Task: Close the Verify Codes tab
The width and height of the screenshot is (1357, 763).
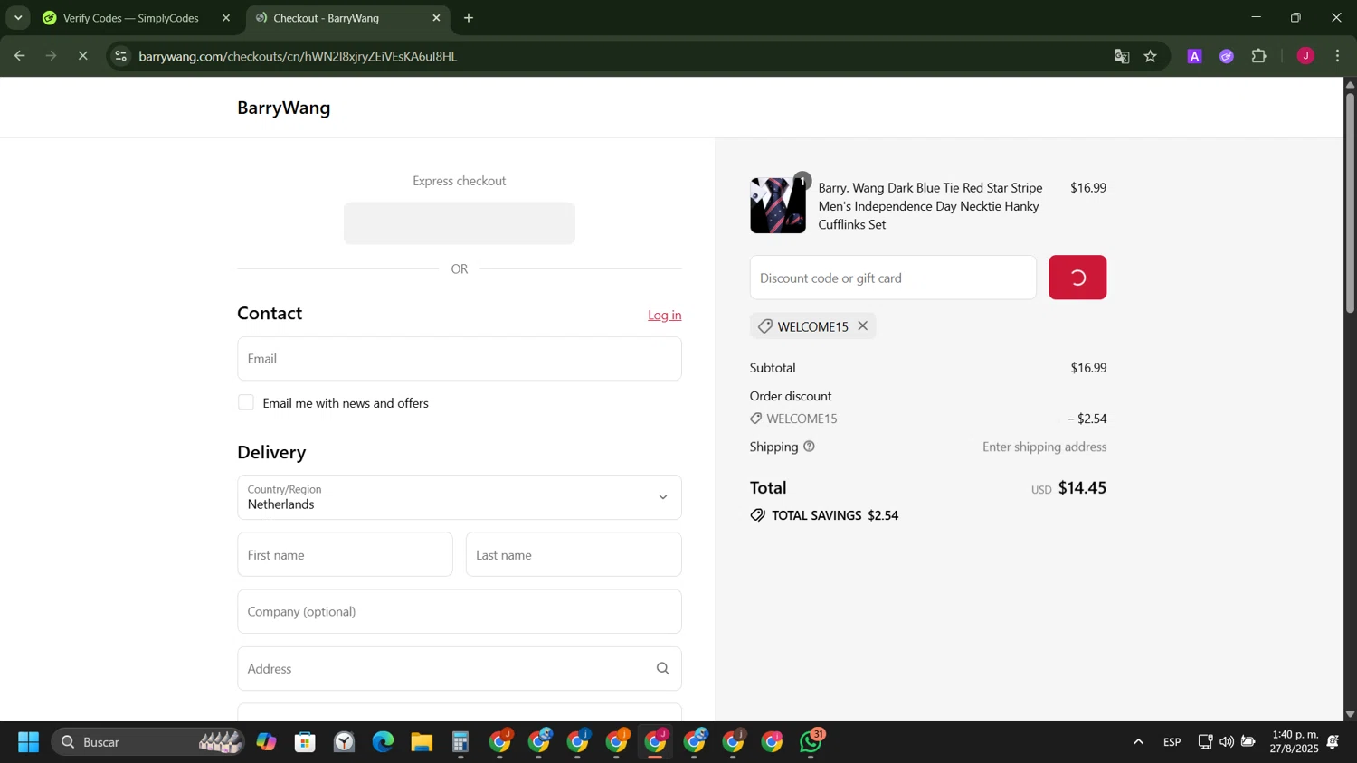Action: 226,18
